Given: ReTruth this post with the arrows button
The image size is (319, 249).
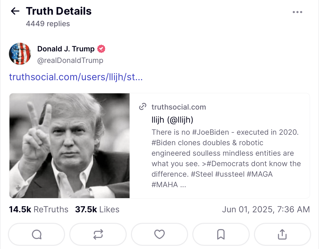Looking at the screenshot, I should pyautogui.click(x=98, y=234).
